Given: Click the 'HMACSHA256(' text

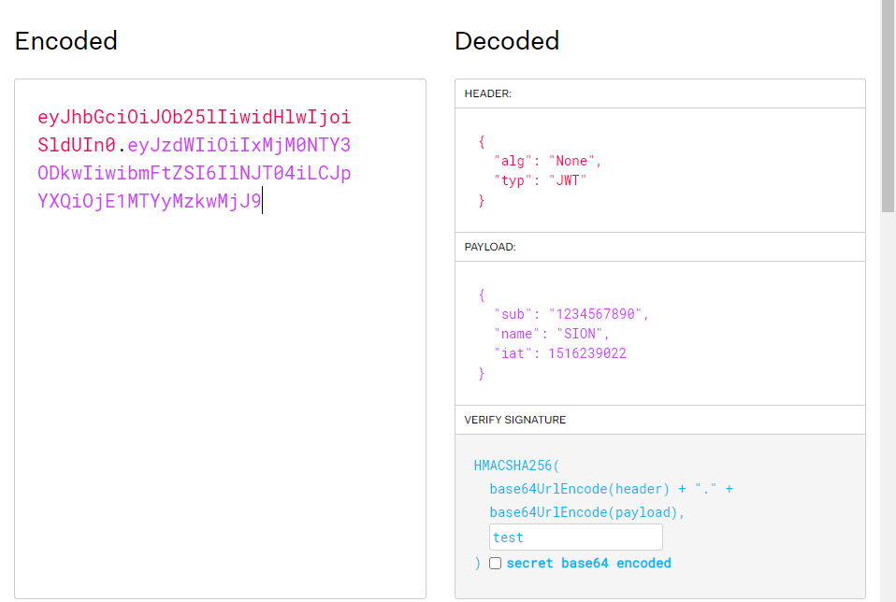Looking at the screenshot, I should coord(516,466).
